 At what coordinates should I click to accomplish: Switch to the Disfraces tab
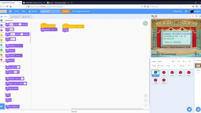click(x=15, y=17)
